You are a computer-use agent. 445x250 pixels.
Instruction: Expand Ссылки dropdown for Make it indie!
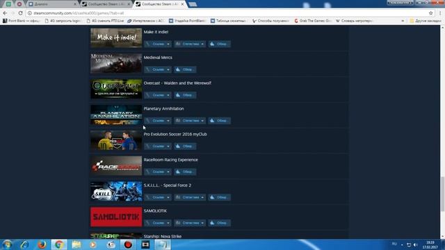158,44
